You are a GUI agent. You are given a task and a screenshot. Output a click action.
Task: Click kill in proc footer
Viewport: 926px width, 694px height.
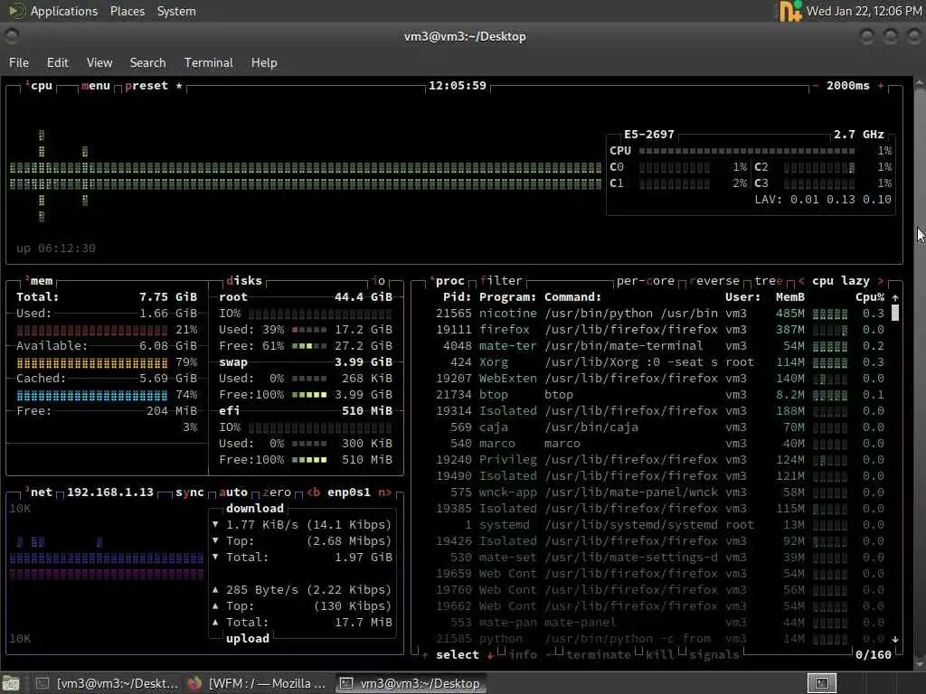(659, 655)
